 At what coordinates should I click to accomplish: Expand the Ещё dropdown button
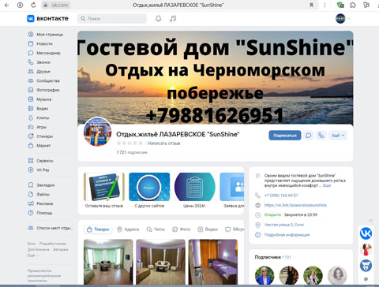[338, 136]
